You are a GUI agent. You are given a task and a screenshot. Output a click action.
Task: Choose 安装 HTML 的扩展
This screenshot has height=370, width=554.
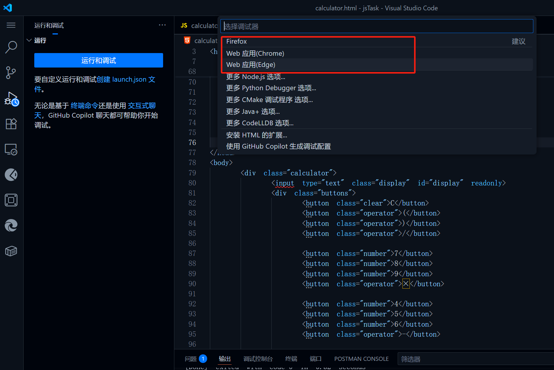pyautogui.click(x=377, y=135)
